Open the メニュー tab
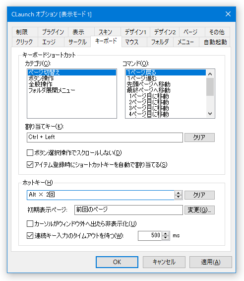Image resolution: width=244 pixels, height=281 pixels. tap(186, 42)
